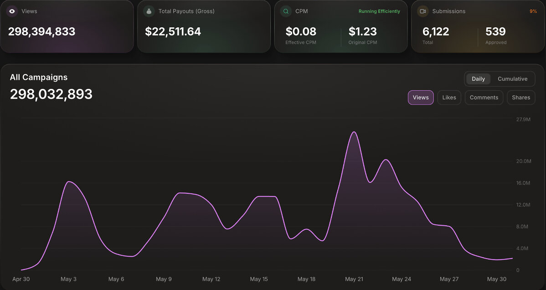Click the May 6 date label

(x=116, y=279)
